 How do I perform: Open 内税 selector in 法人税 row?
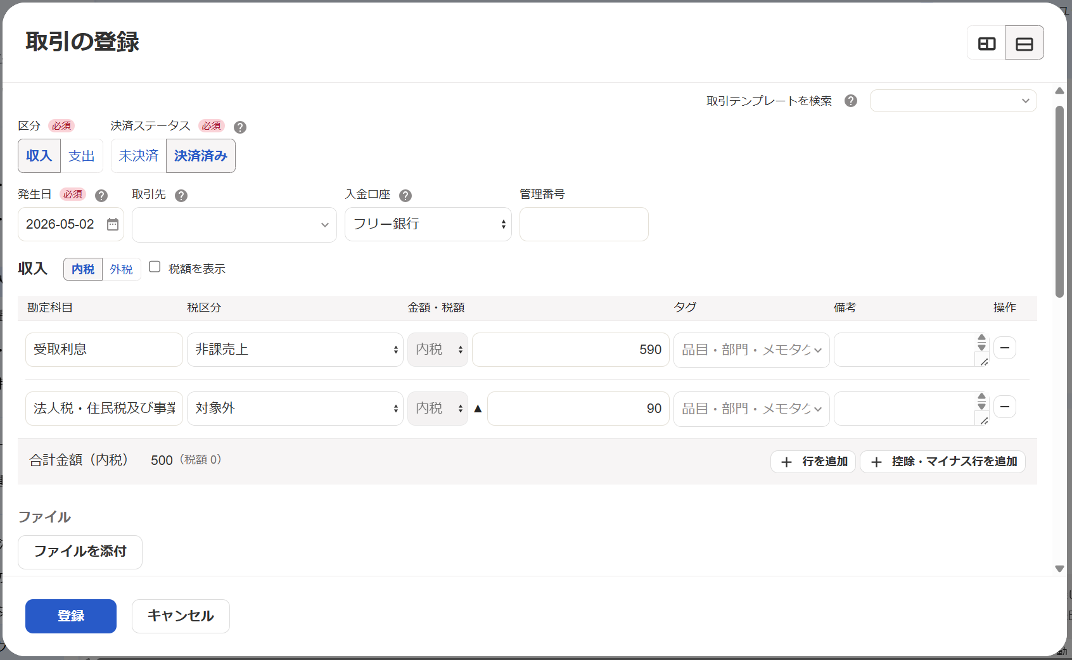(438, 409)
